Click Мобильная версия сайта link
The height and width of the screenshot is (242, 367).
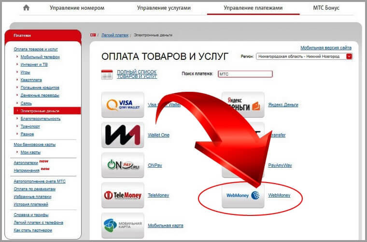[326, 48]
